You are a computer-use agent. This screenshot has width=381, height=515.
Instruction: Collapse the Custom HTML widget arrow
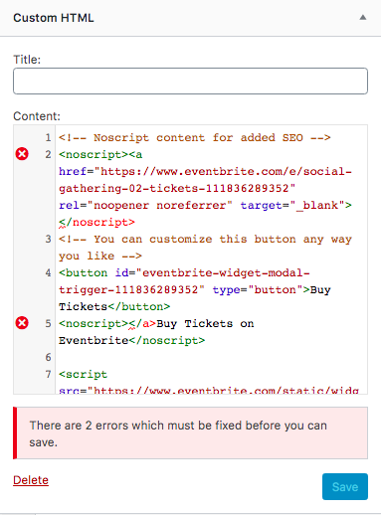click(x=363, y=17)
